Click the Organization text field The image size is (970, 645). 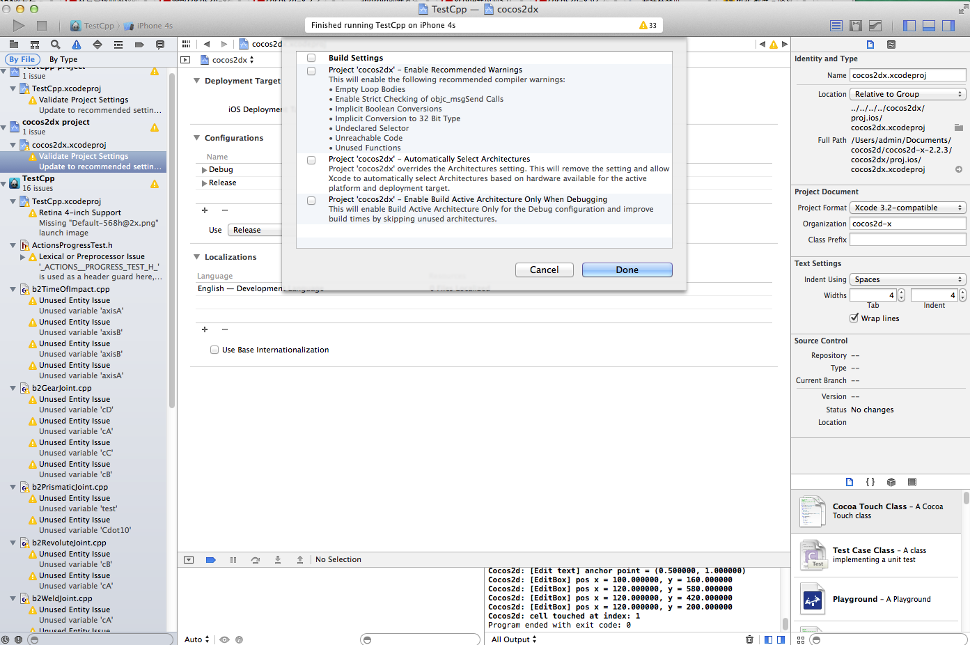click(908, 224)
